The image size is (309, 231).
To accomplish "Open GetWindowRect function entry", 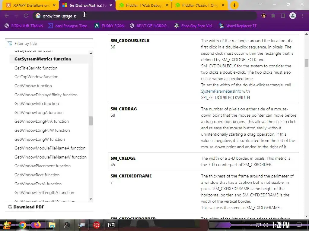I will pyautogui.click(x=37, y=175).
